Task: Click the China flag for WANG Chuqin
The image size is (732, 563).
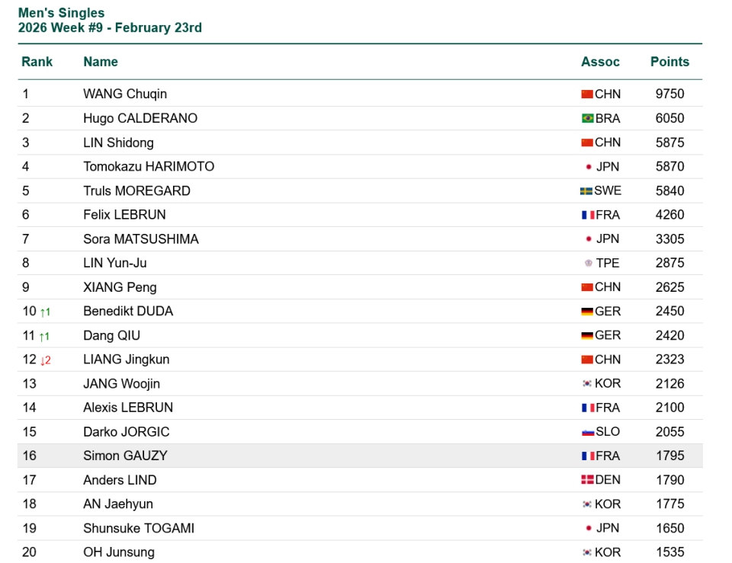Action: 587,94
